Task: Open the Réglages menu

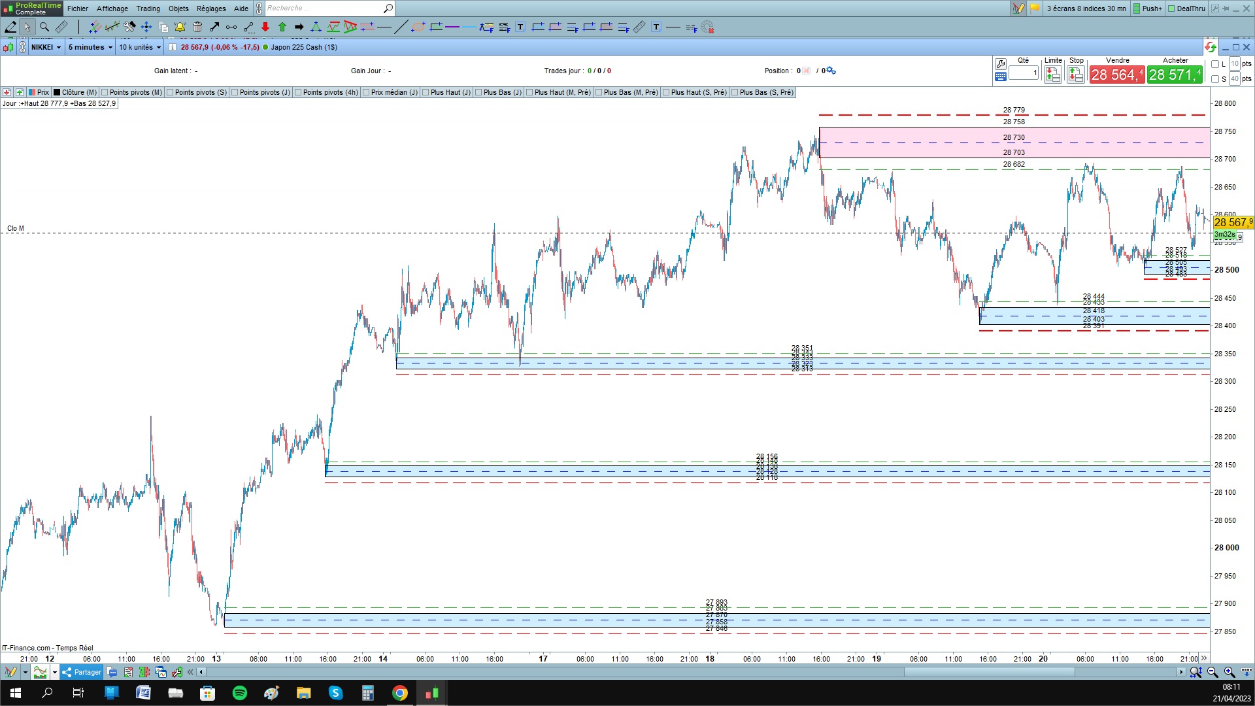Action: (211, 8)
